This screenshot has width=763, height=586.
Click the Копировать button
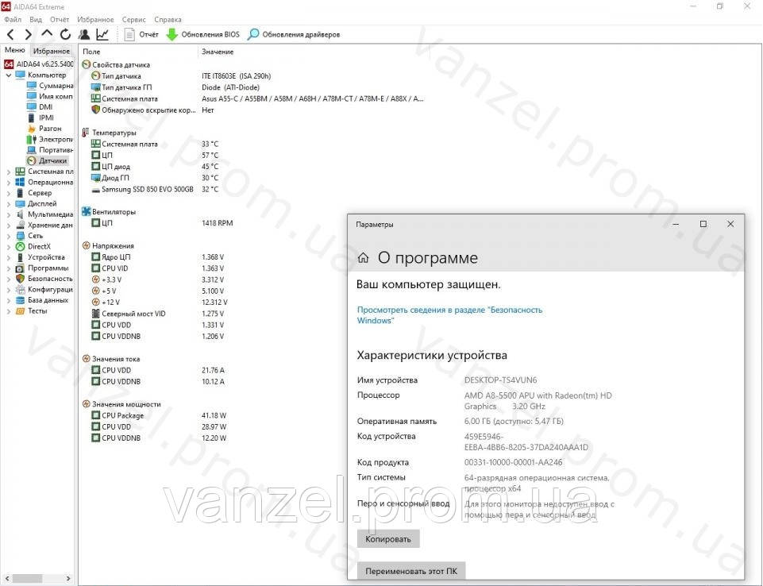coord(388,539)
